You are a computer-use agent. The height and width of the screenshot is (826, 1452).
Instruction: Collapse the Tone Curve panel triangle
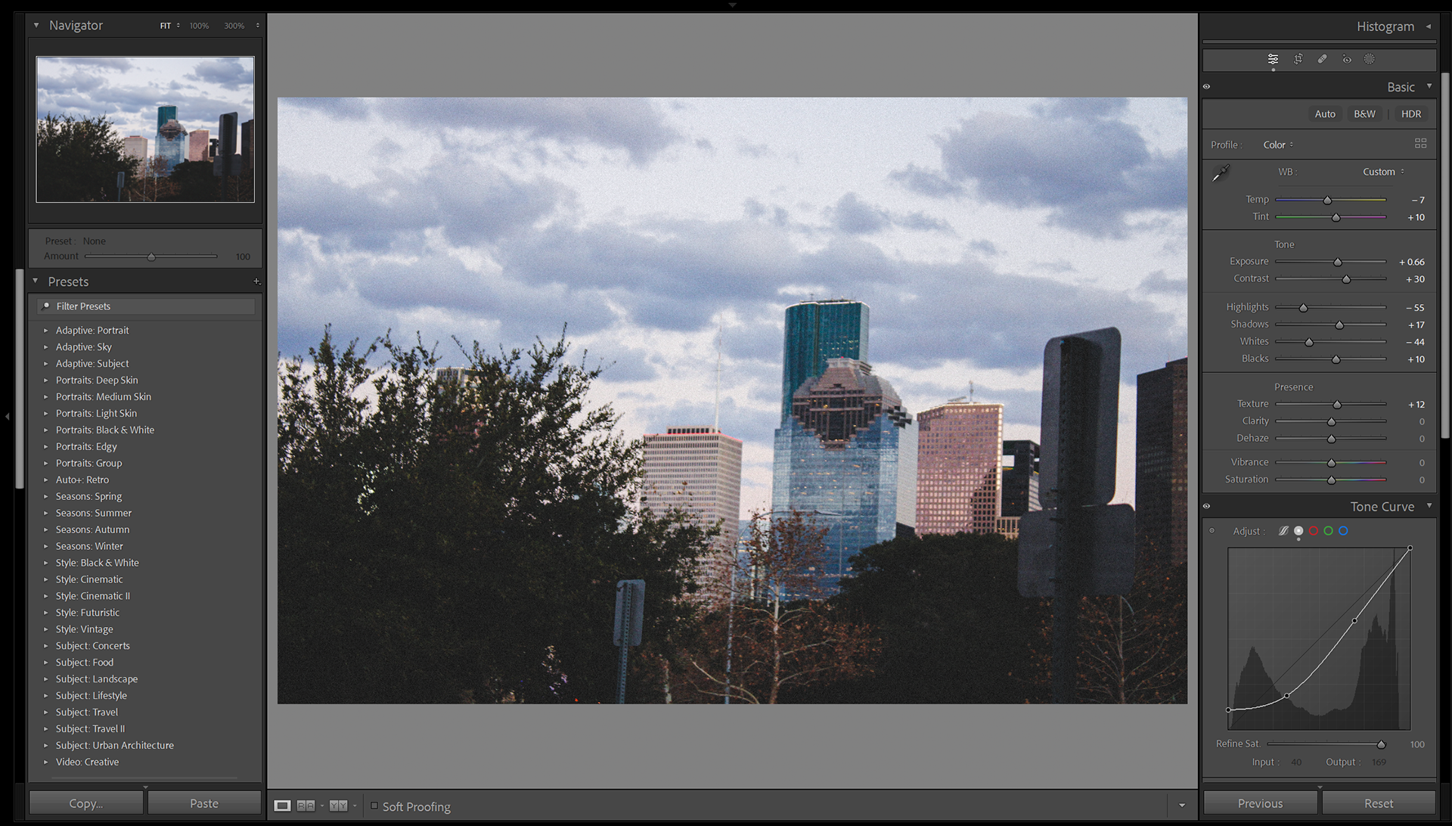pos(1429,506)
